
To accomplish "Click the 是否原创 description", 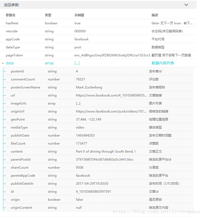I will (155, 200).
